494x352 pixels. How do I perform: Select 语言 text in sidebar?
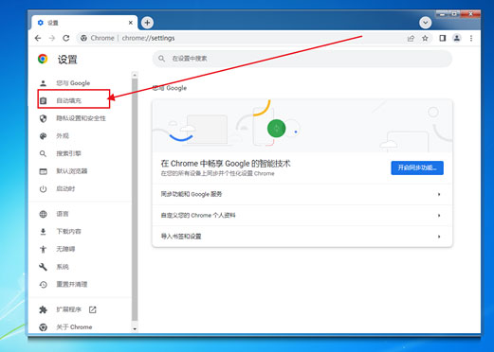63,214
